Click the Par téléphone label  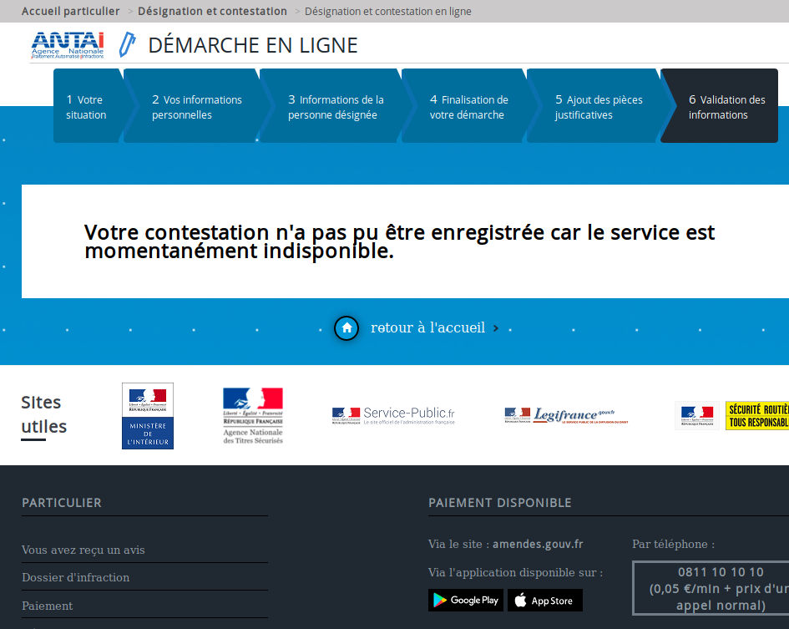point(673,544)
